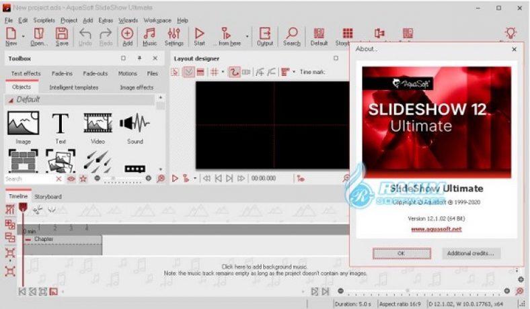Pin the Toolbox panel
Image resolution: width=530 pixels, height=309 pixels.
pos(139,58)
